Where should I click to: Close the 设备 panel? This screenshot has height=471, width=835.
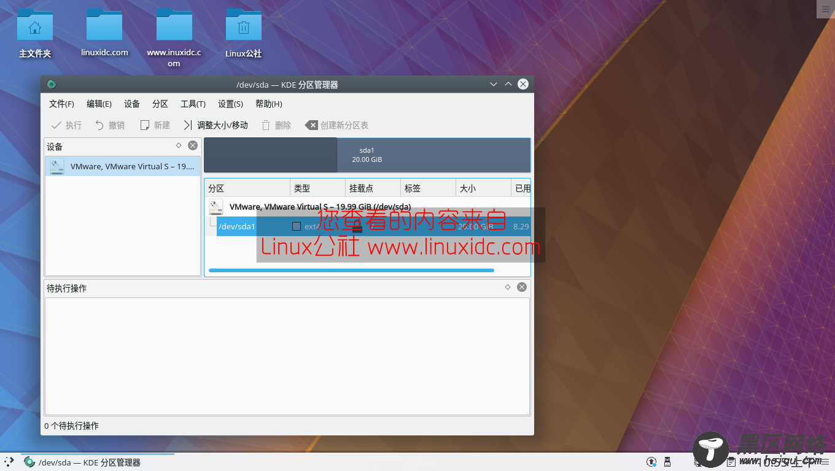point(193,145)
